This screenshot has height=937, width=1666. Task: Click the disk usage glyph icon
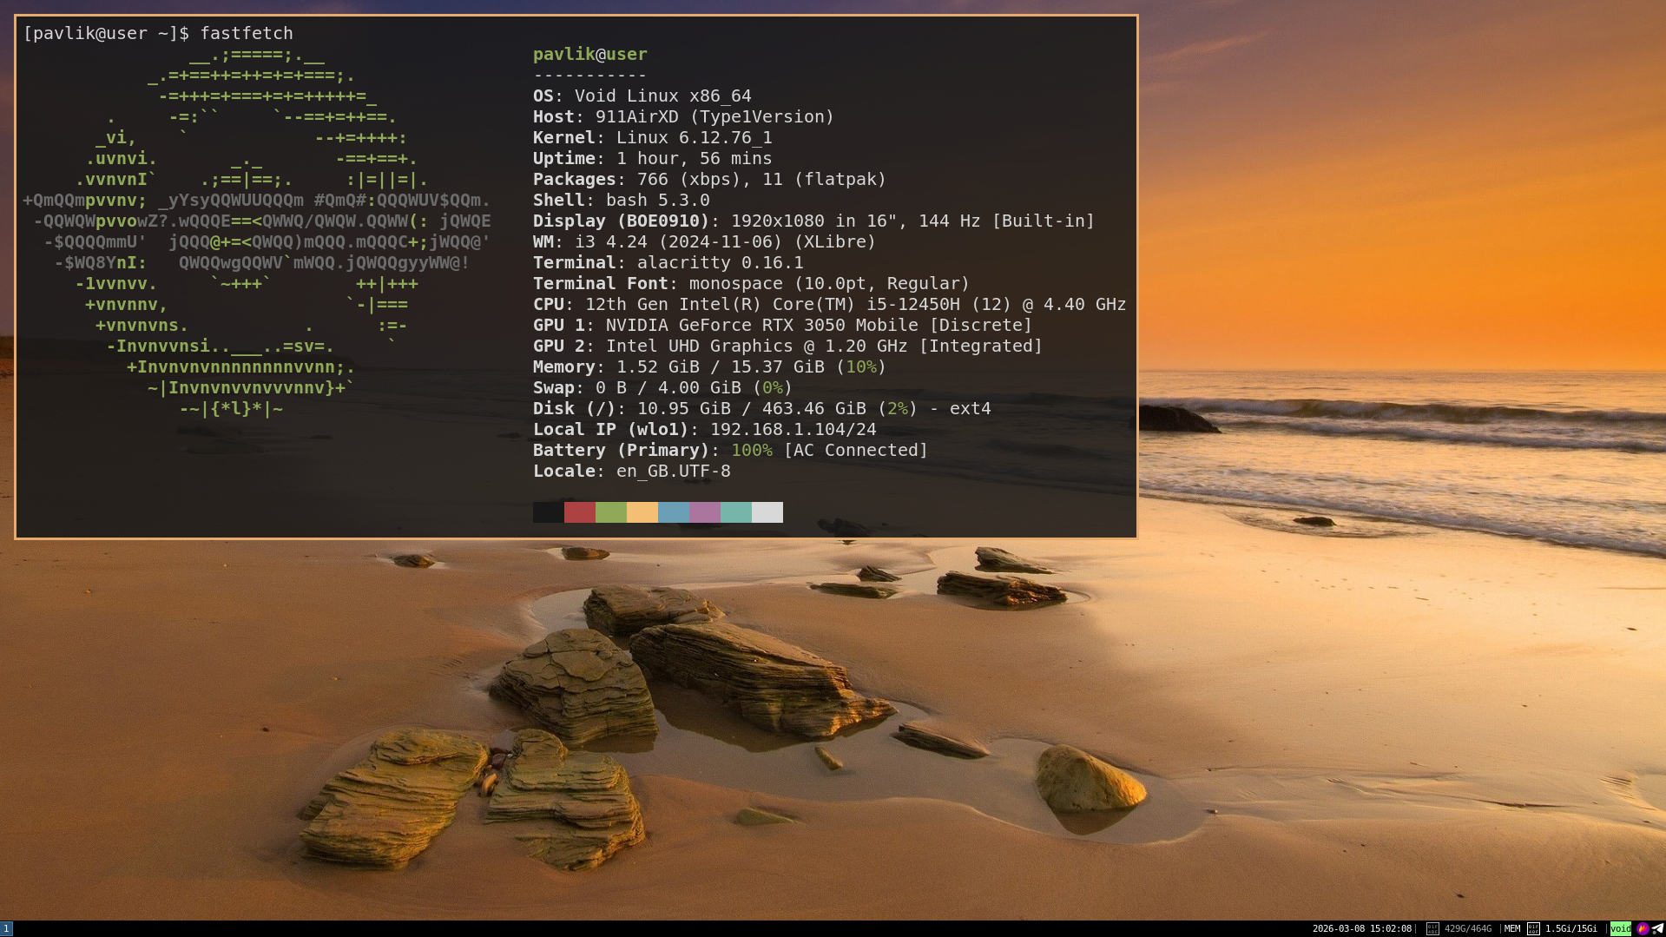pyautogui.click(x=1432, y=928)
